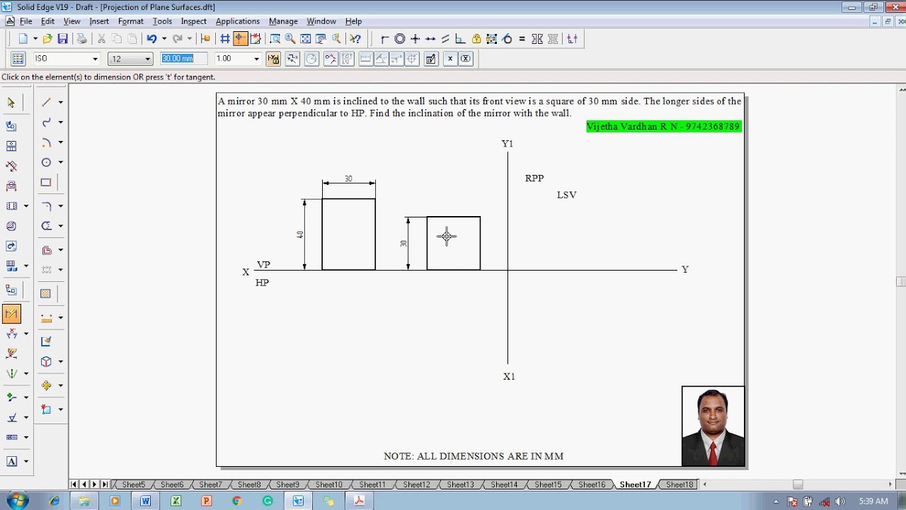This screenshot has width=906, height=510.
Task: Open the Text tool
Action: coord(11,461)
